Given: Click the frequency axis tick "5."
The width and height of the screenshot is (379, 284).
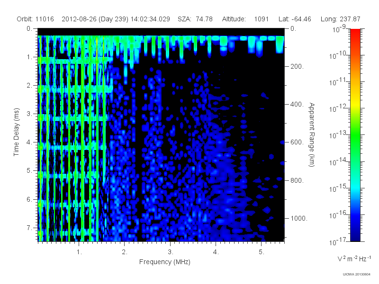Looking at the screenshot, I should coord(262,252).
